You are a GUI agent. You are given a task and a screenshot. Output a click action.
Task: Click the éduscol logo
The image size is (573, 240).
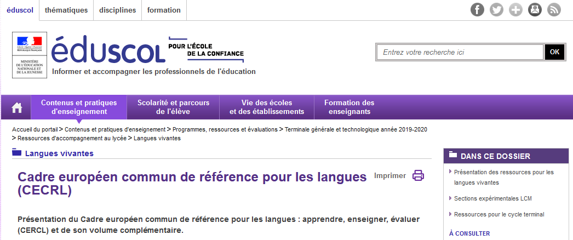(108, 51)
